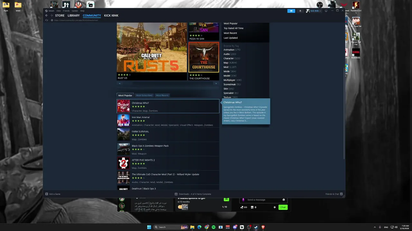Open the Games menu
This screenshot has width=412, height=231.
click(75, 11)
